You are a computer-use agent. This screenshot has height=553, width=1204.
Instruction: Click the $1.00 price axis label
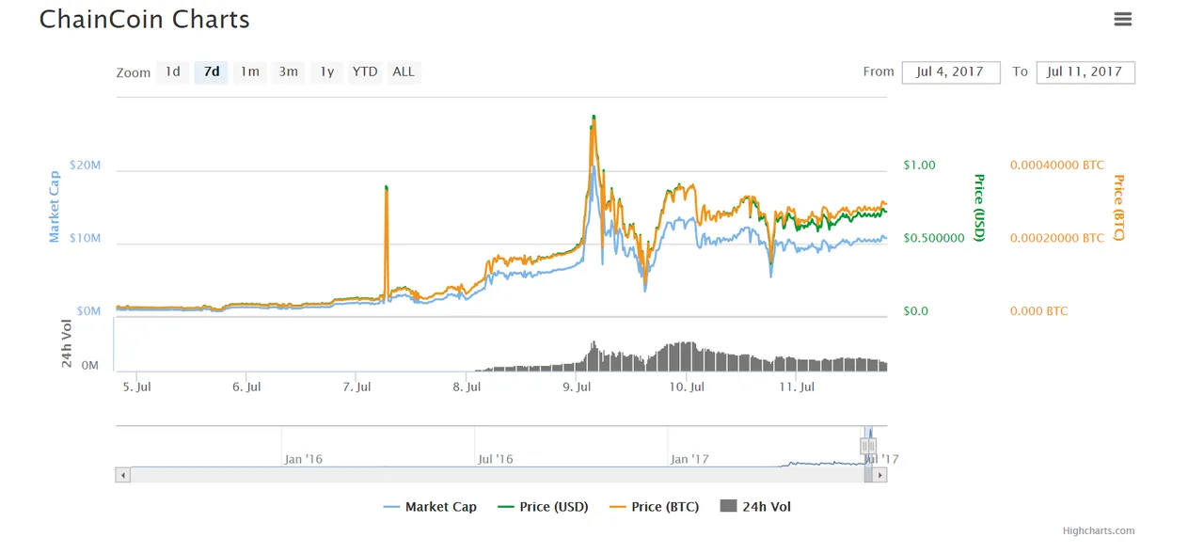click(919, 166)
